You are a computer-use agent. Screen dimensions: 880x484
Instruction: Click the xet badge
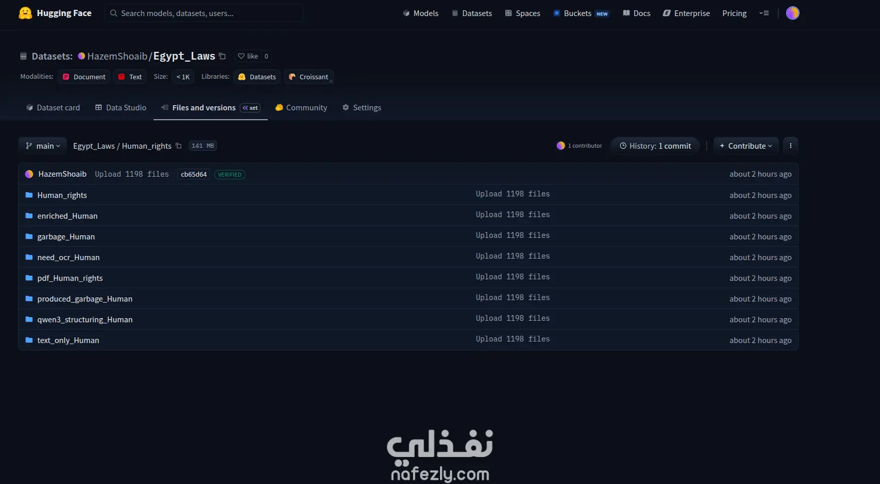[250, 108]
